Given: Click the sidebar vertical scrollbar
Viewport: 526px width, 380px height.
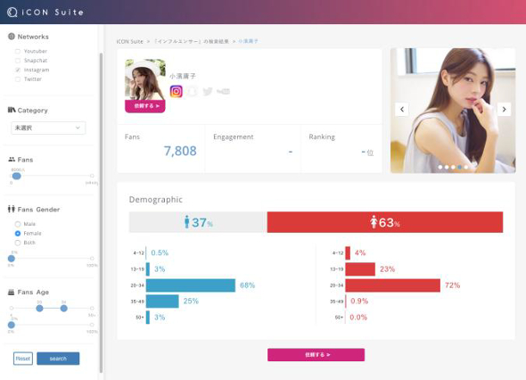Looking at the screenshot, I should pyautogui.click(x=101, y=212).
